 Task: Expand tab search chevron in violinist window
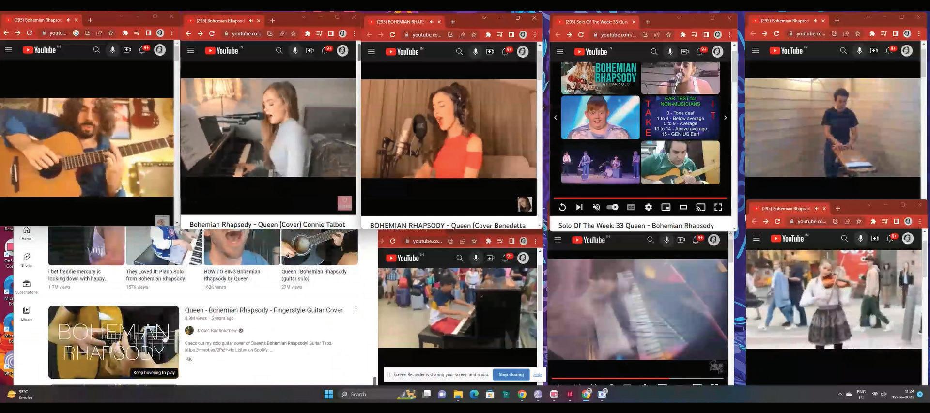(x=869, y=205)
